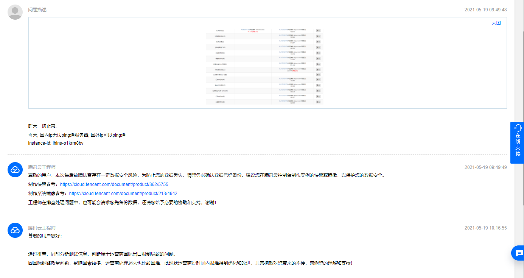Click the timestamp 2021-05-19 10:16:55
This screenshot has width=524, height=278.
tap(485, 228)
